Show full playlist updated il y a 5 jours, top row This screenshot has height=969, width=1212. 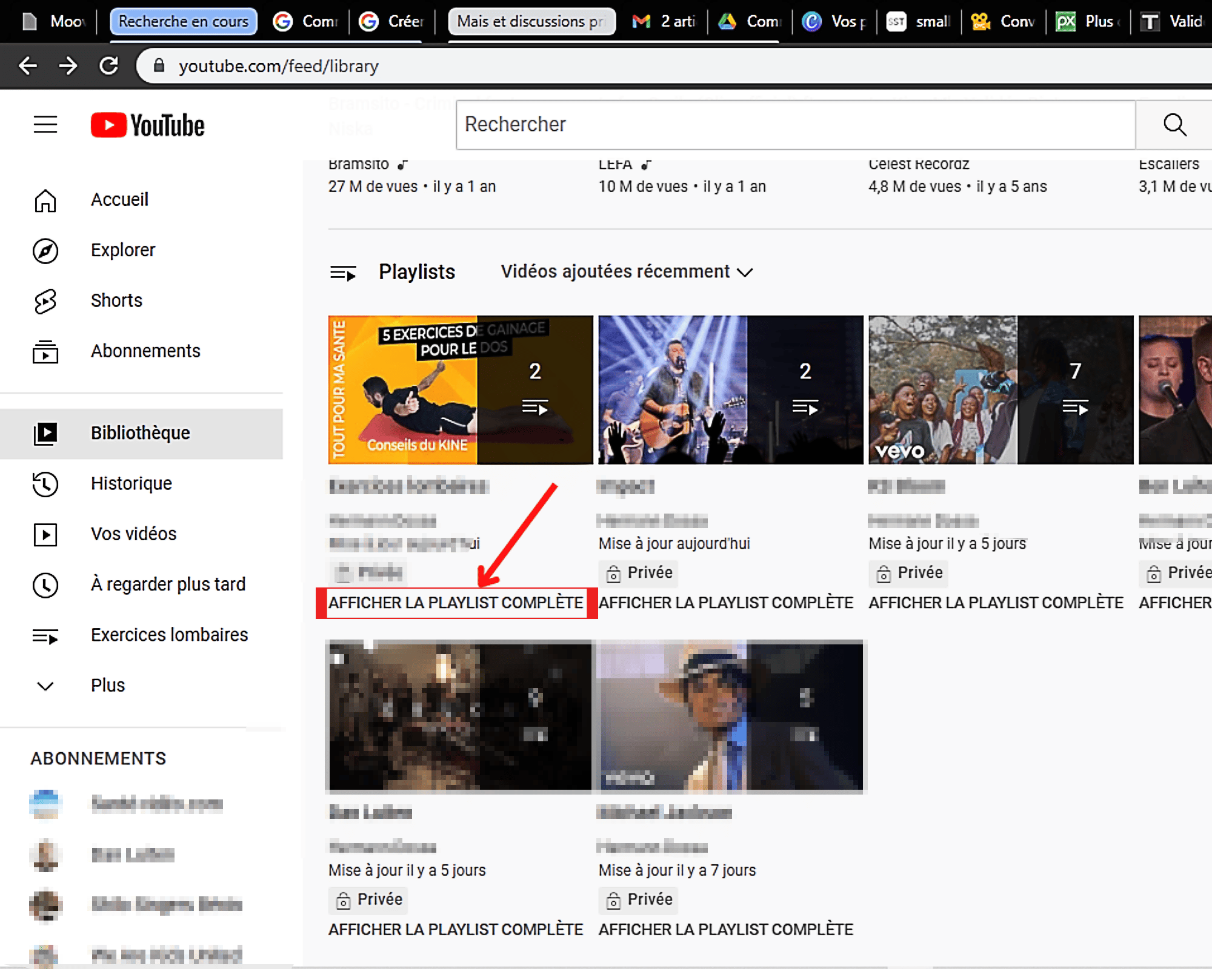point(996,603)
